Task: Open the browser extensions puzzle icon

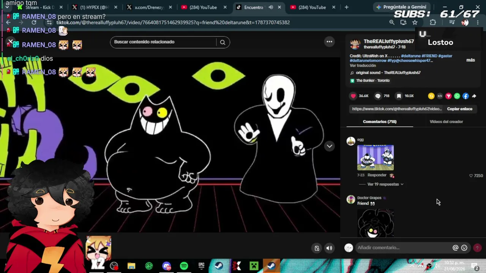Action: tap(433, 22)
